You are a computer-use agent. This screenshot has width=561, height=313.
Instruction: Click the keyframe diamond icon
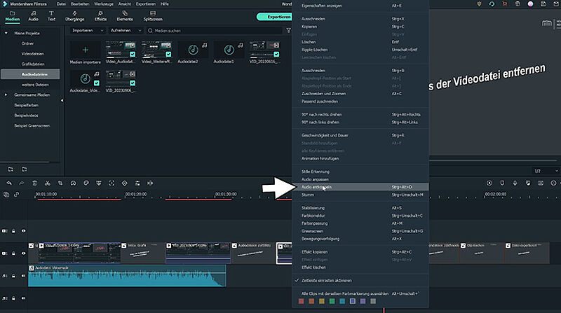click(x=125, y=183)
